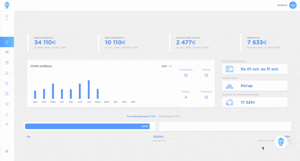Click the floating logo assistant button
Viewport: 300px width, 161px height.
281,142
